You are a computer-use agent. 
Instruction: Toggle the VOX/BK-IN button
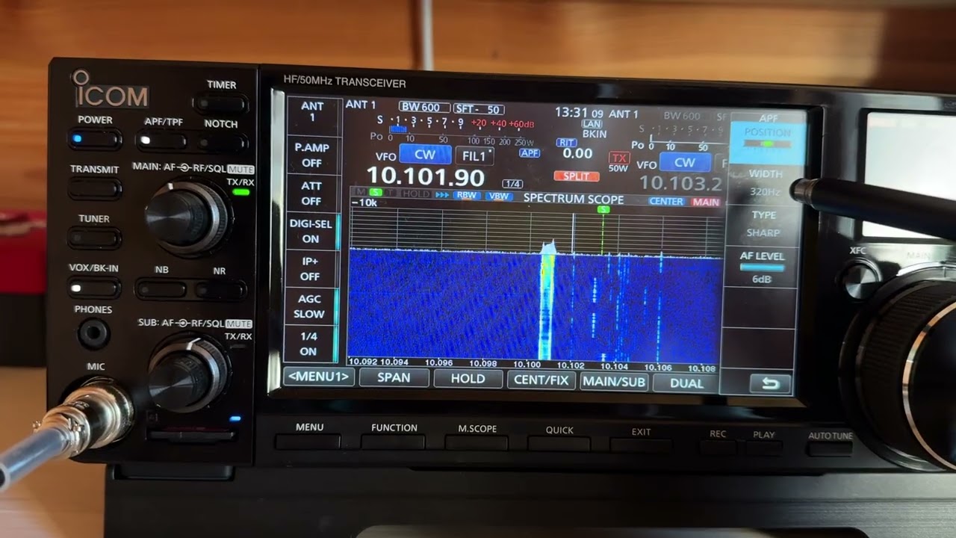pos(94,287)
